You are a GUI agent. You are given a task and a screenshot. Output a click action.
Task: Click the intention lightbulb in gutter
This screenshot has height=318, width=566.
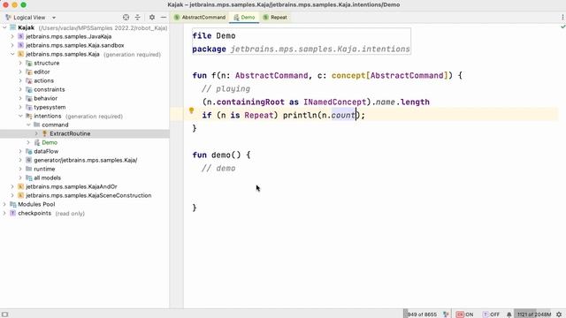pyautogui.click(x=191, y=110)
